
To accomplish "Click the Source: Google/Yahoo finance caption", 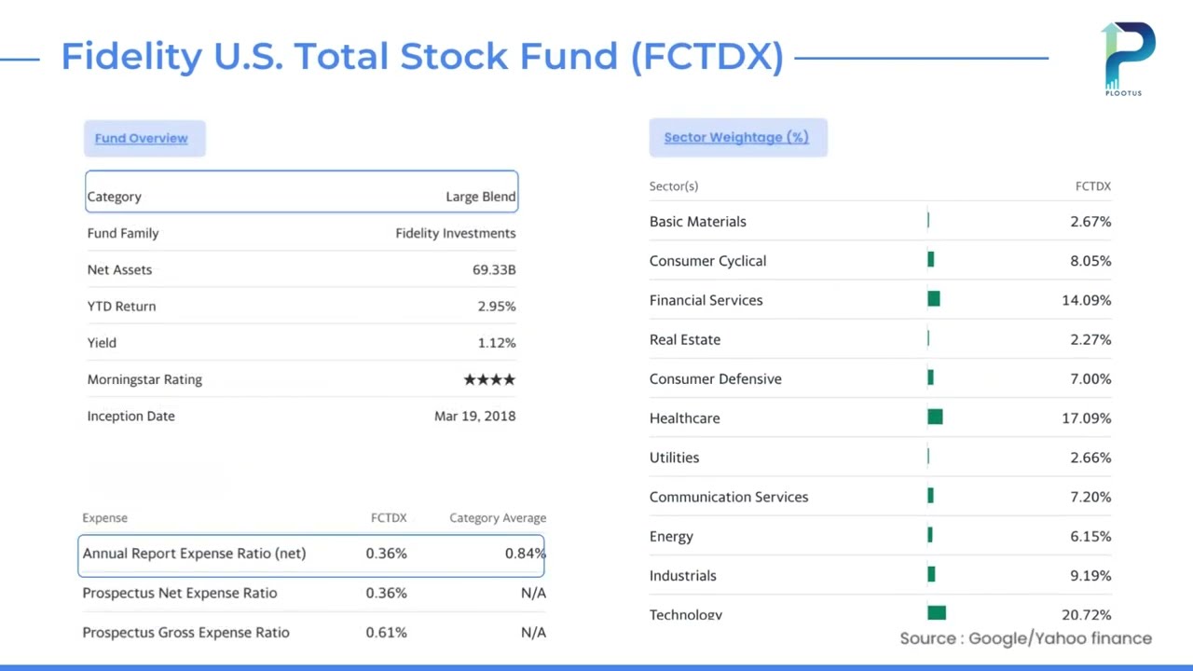I will coord(1026,638).
